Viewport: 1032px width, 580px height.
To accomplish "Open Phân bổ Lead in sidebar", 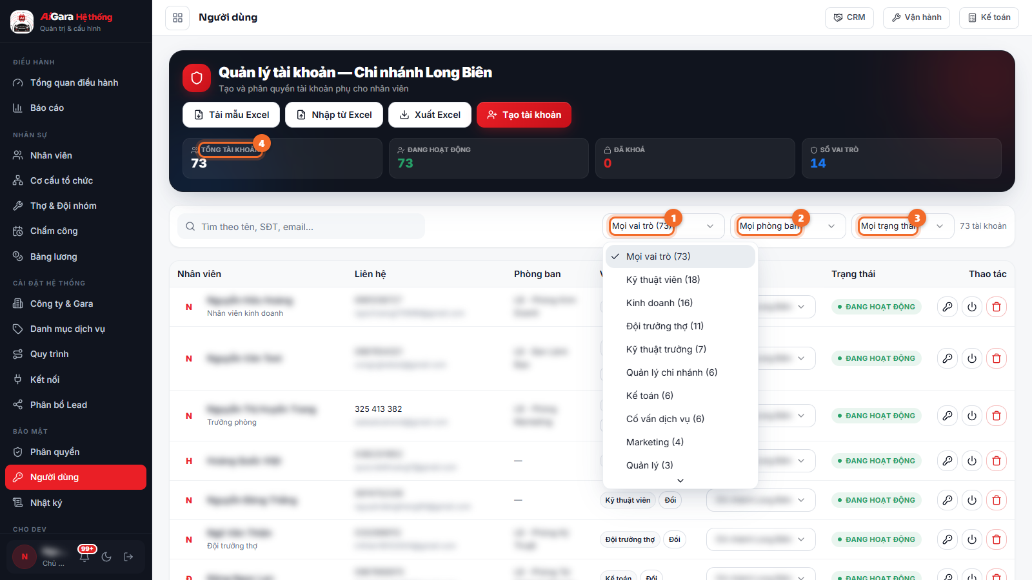I will click(x=76, y=405).
